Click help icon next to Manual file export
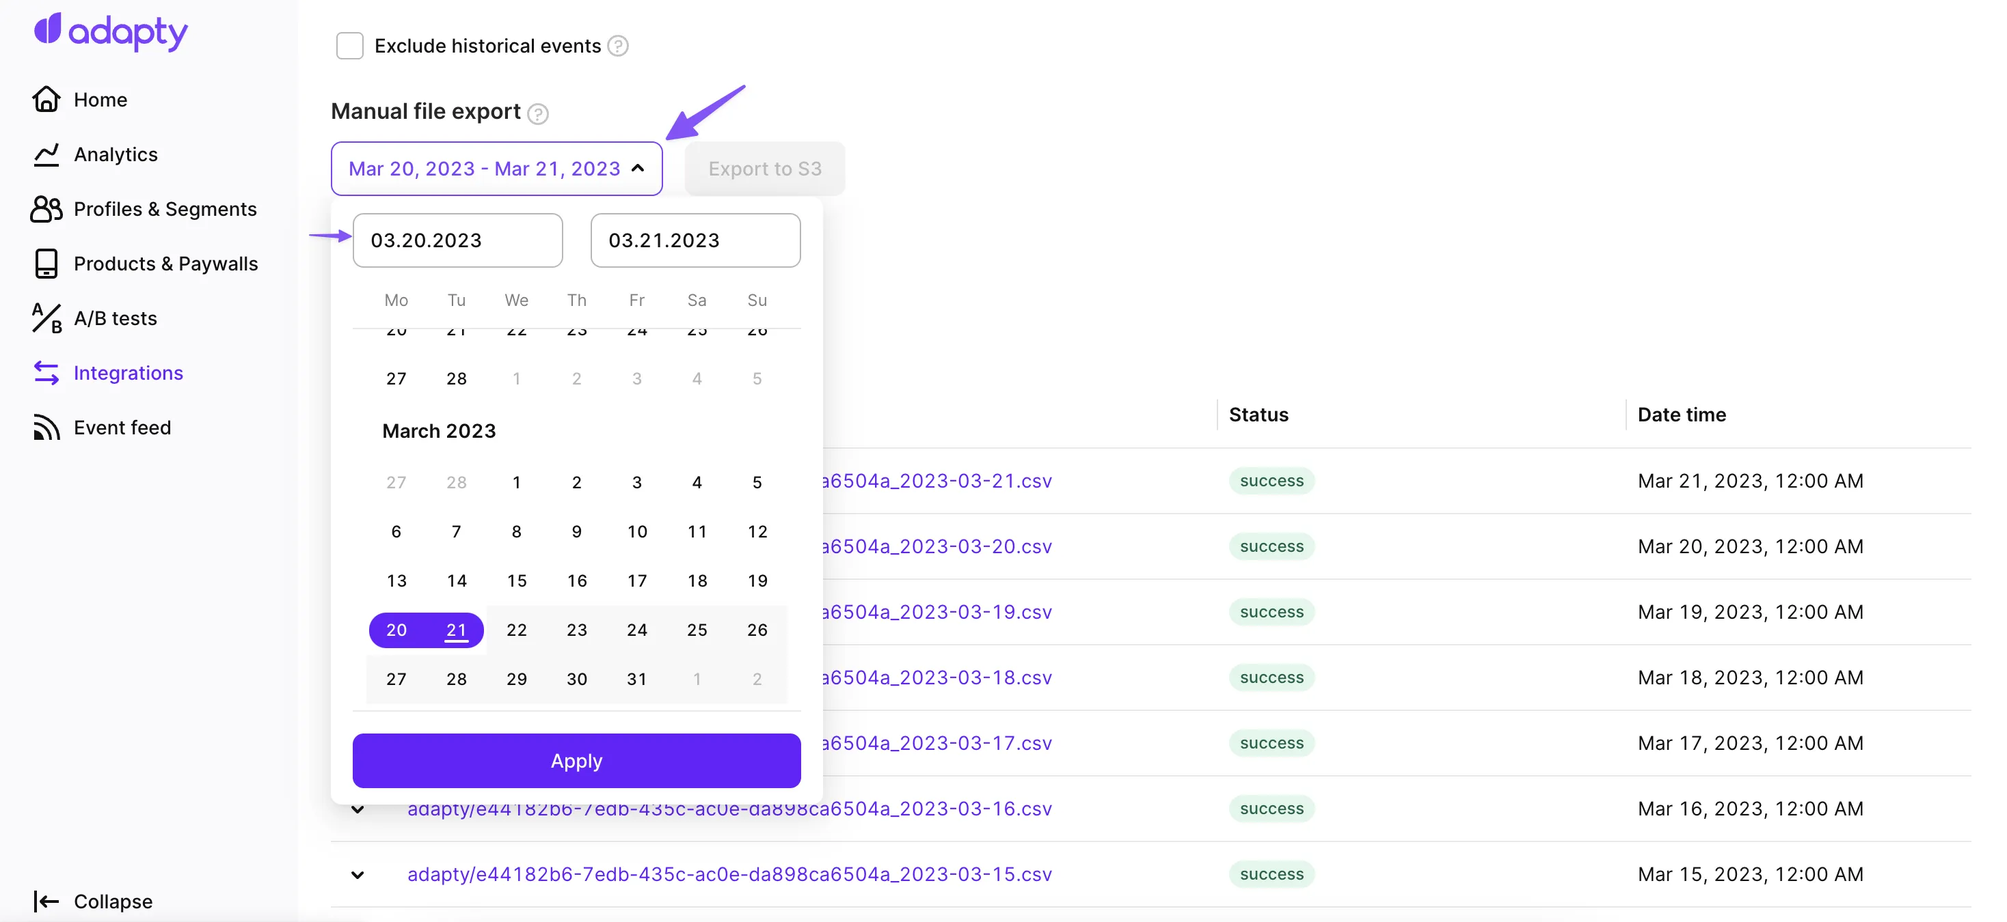The height and width of the screenshot is (922, 2007). pos(537,113)
